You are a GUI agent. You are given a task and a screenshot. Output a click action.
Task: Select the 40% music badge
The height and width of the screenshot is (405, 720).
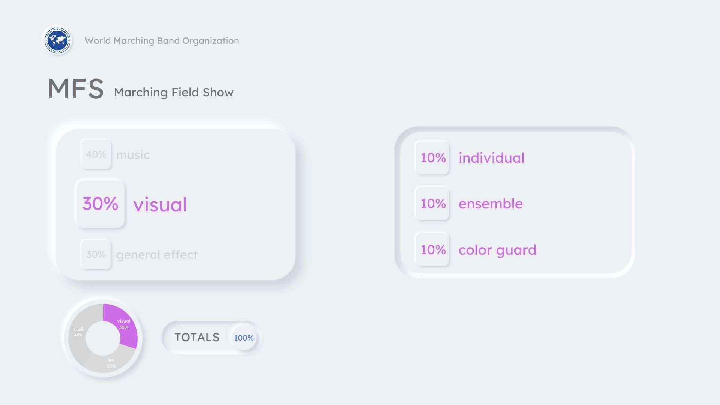point(96,154)
